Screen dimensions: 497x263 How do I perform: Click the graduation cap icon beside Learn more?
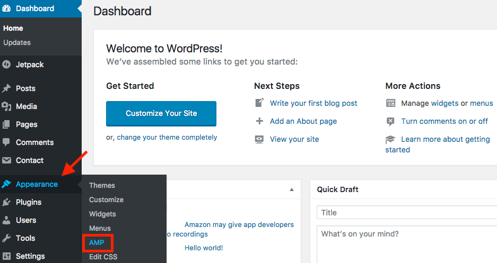point(390,139)
